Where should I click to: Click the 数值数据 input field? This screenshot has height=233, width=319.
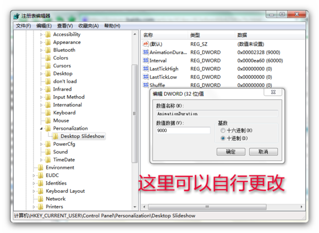coord(183,130)
